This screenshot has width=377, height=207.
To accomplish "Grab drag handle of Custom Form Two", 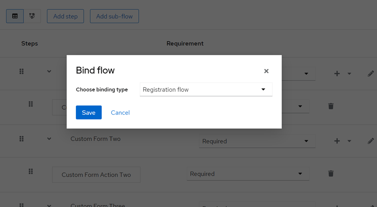I will (21, 139).
